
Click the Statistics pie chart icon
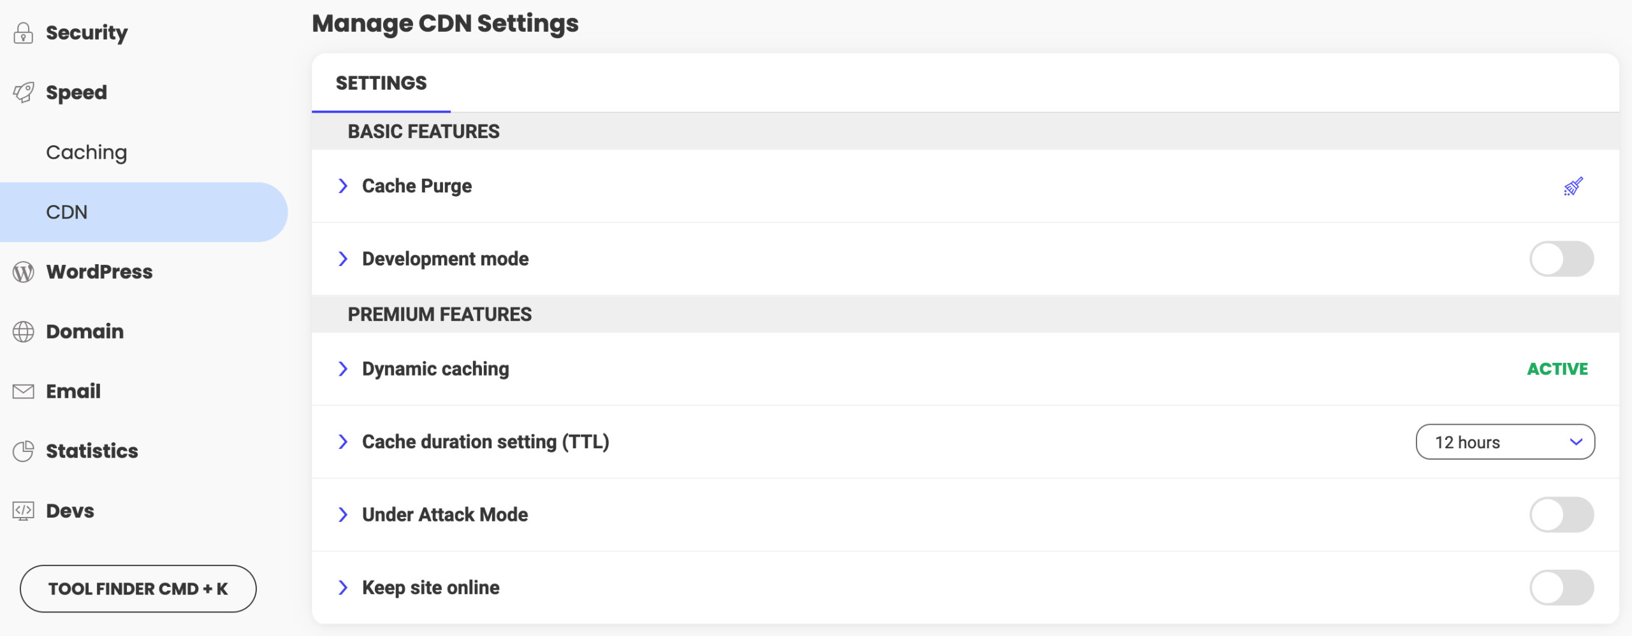pos(23,451)
